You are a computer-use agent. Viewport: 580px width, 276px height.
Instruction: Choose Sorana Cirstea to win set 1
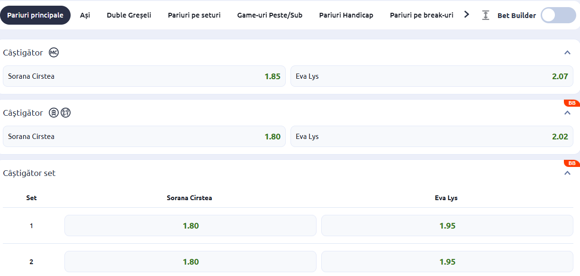click(190, 226)
